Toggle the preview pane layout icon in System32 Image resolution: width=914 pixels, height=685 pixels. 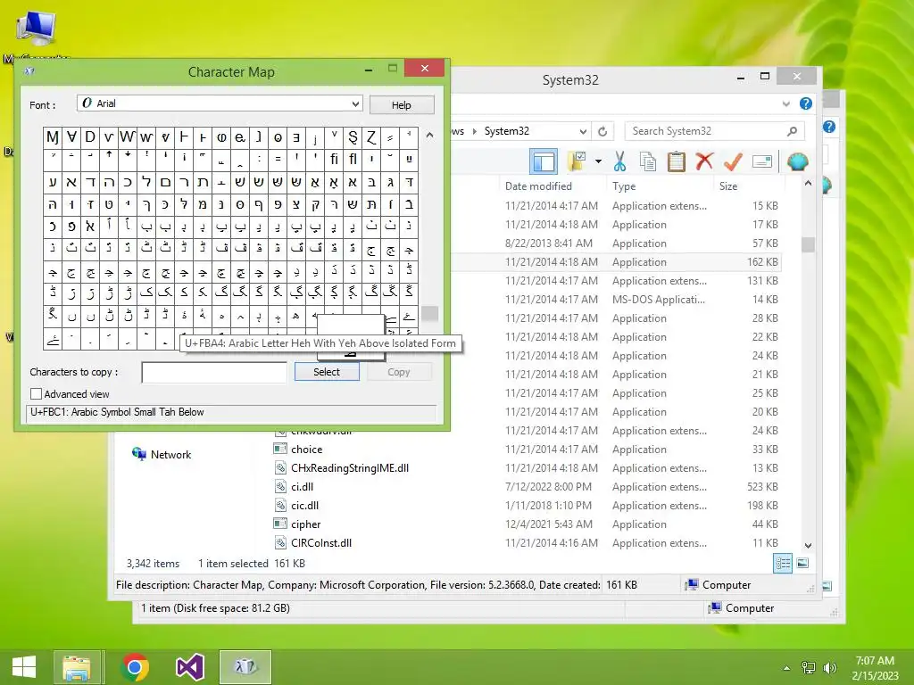pyautogui.click(x=544, y=161)
